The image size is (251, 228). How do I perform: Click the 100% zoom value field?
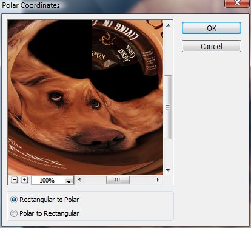(x=47, y=180)
